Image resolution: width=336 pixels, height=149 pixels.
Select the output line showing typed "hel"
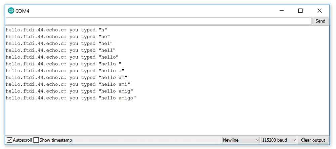click(x=59, y=44)
